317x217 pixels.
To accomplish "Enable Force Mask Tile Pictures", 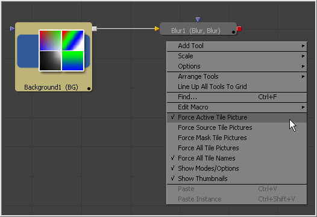I will coord(236,138).
